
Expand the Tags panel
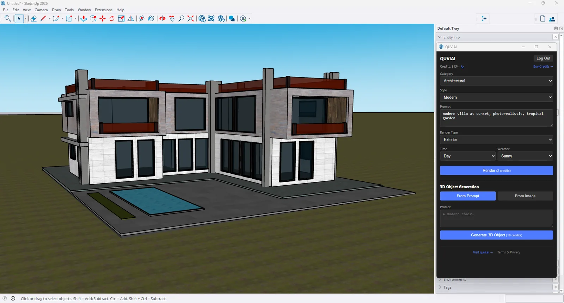(440, 287)
